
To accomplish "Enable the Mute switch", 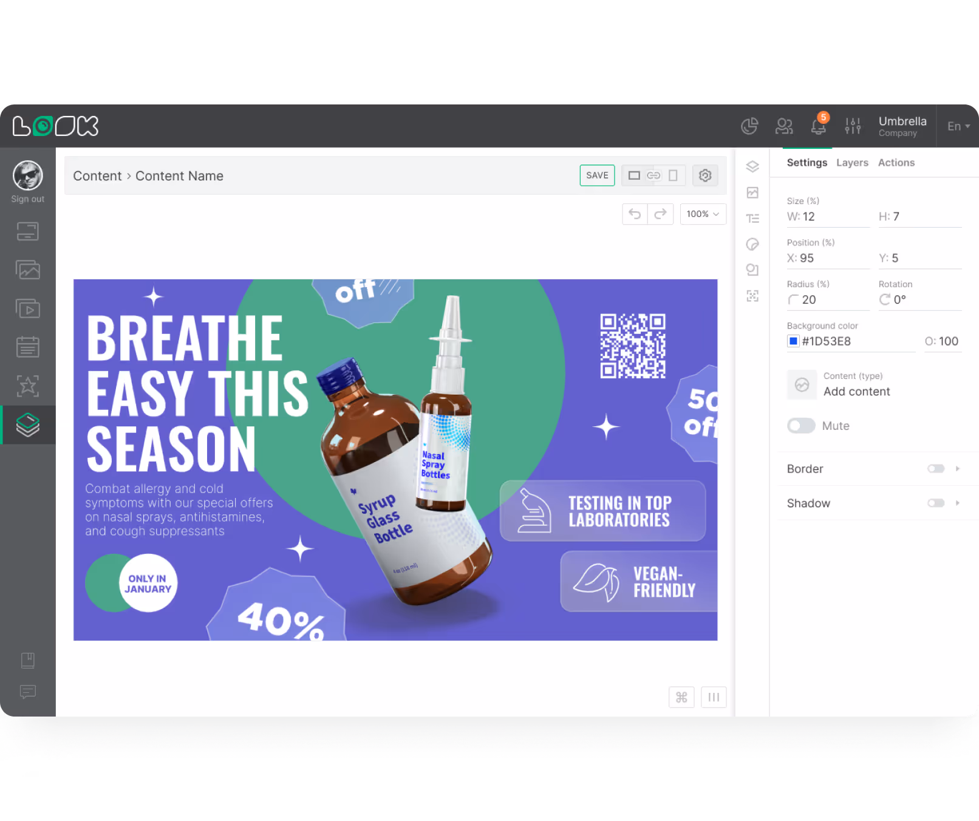I will point(801,426).
